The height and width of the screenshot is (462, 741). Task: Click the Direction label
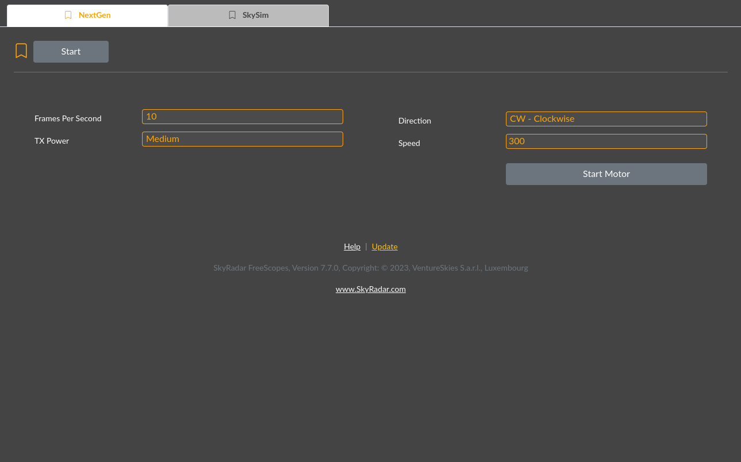[414, 121]
